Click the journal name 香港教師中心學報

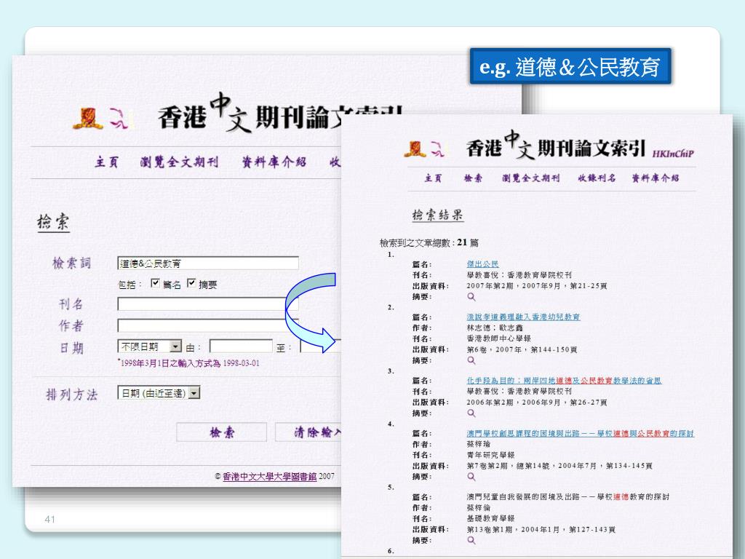click(x=498, y=338)
